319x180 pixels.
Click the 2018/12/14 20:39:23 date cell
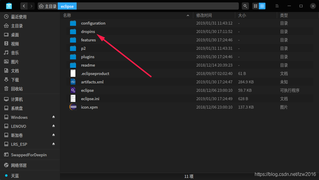[x=214, y=65]
